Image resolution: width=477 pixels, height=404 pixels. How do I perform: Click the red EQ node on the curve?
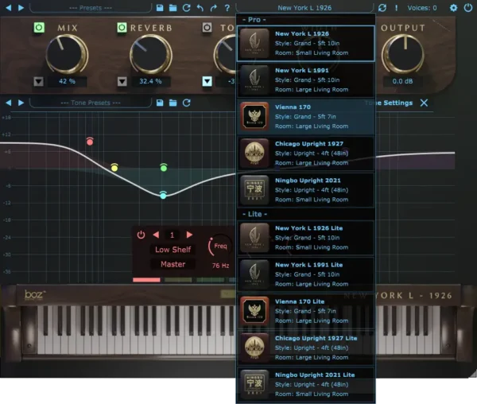[90, 142]
